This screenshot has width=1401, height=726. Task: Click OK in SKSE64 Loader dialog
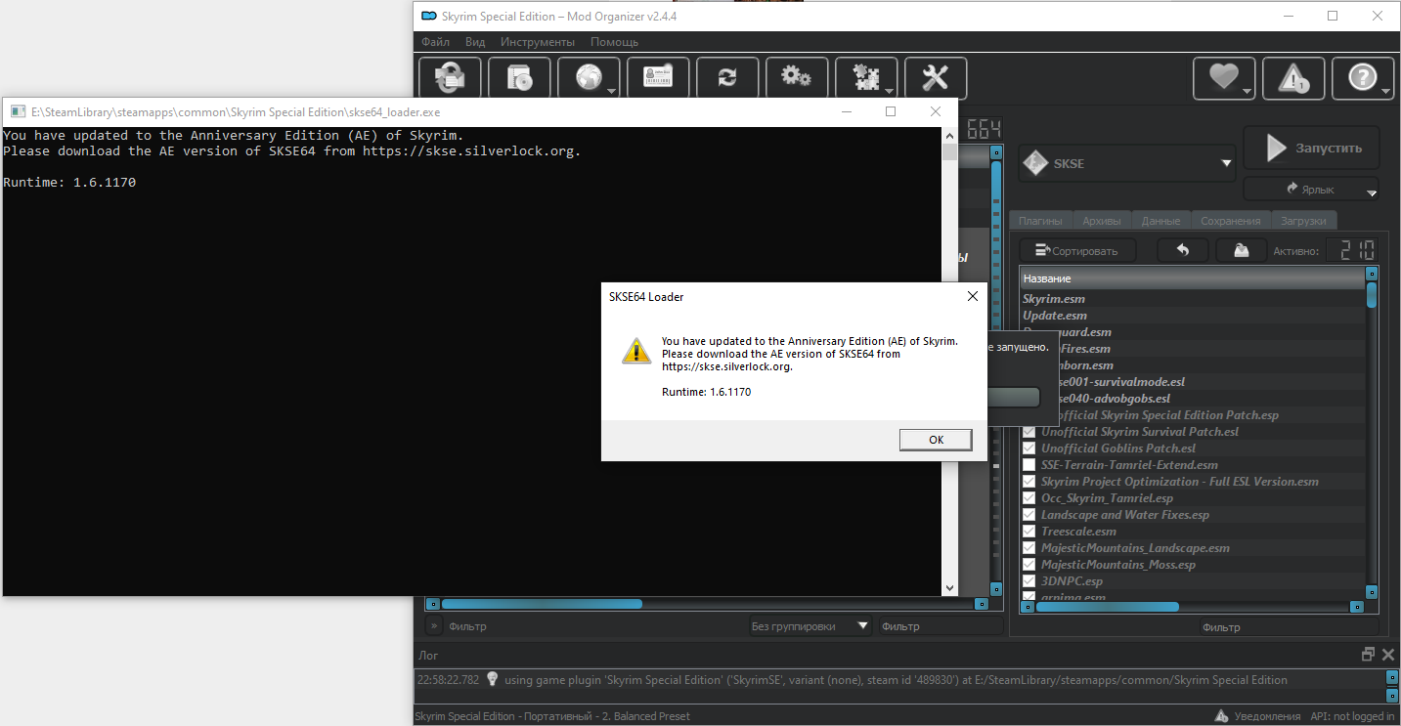[x=936, y=440]
